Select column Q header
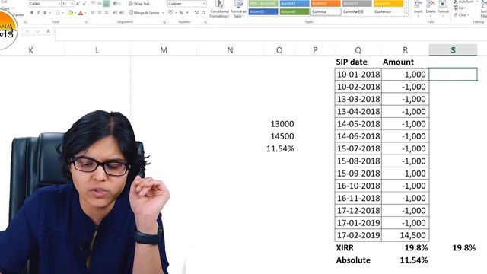The height and width of the screenshot is (274, 487). [x=358, y=50]
